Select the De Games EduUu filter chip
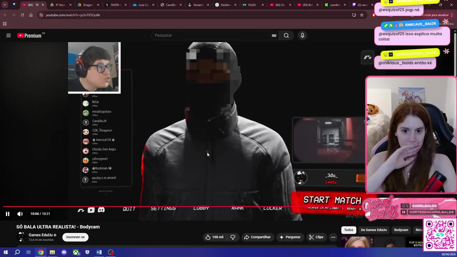The height and width of the screenshot is (257, 457). [x=373, y=230]
